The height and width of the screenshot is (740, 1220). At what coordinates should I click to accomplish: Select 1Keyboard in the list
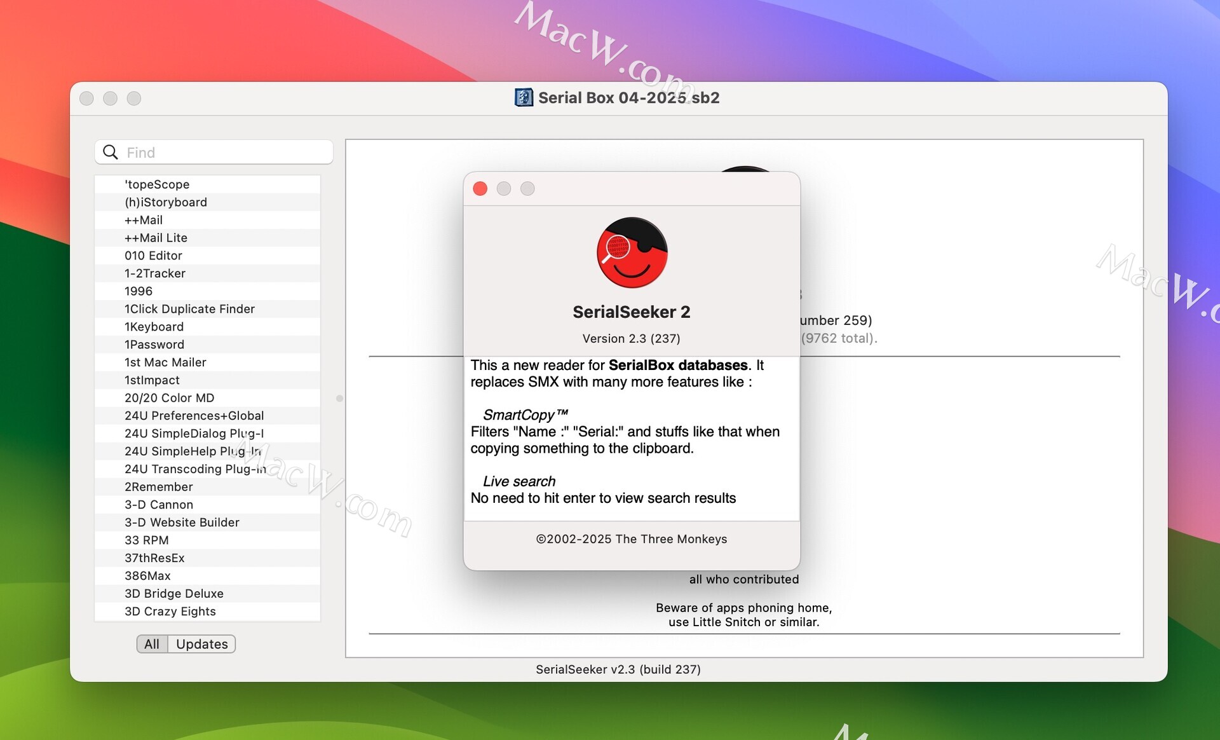pos(207,327)
